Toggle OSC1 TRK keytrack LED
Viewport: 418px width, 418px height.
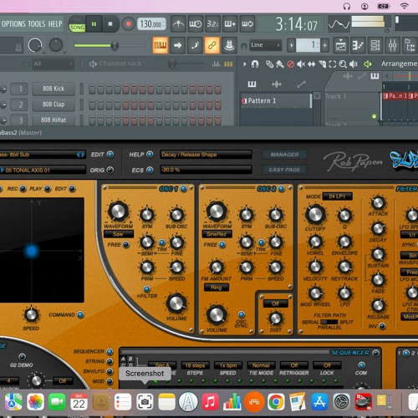(x=162, y=242)
